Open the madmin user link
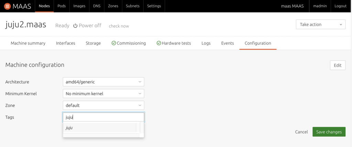 click(320, 6)
